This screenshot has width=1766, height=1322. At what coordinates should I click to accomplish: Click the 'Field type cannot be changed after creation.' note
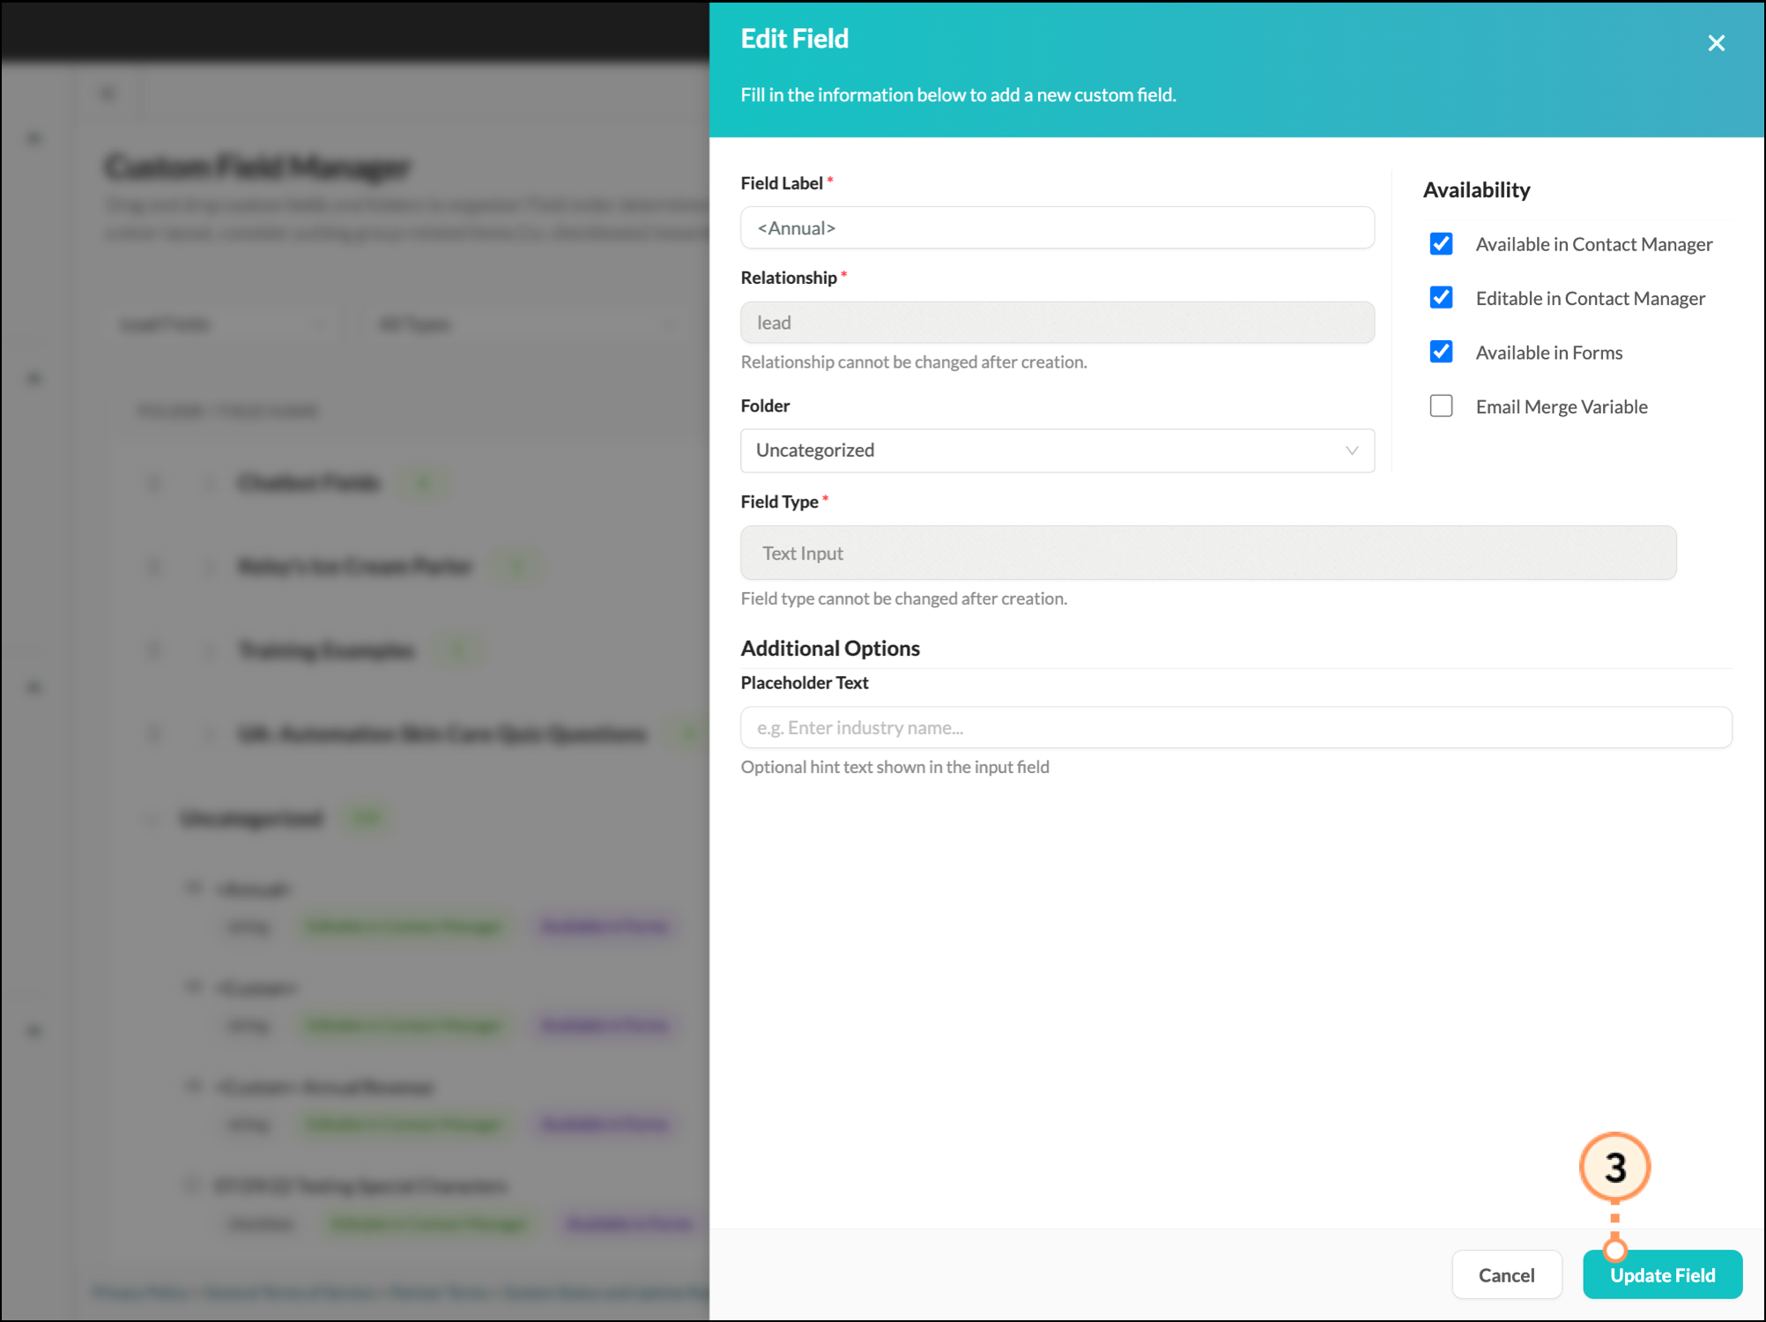click(904, 598)
